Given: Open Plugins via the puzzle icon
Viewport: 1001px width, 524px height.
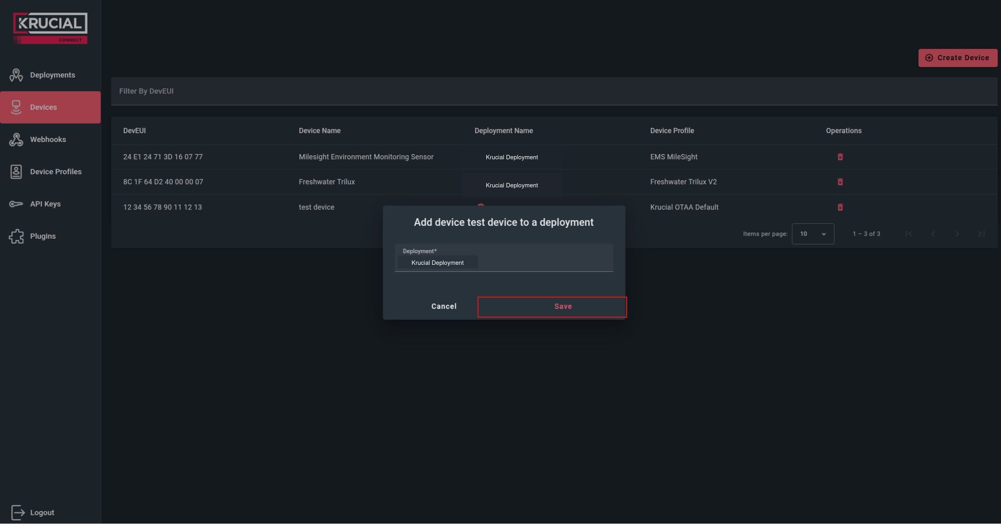Looking at the screenshot, I should click(16, 236).
